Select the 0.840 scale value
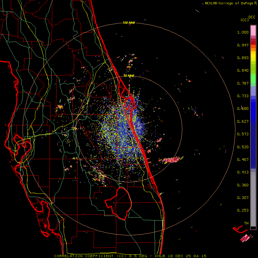The image size is (258, 258). pyautogui.click(x=243, y=71)
